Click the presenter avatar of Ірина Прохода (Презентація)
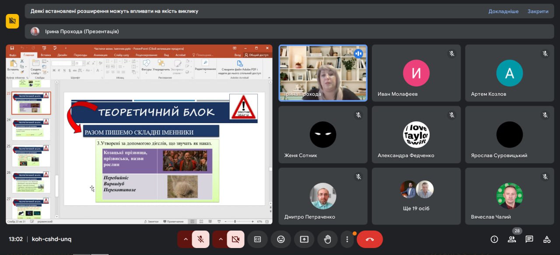Screen dimensions: 560x255 (x=35, y=31)
